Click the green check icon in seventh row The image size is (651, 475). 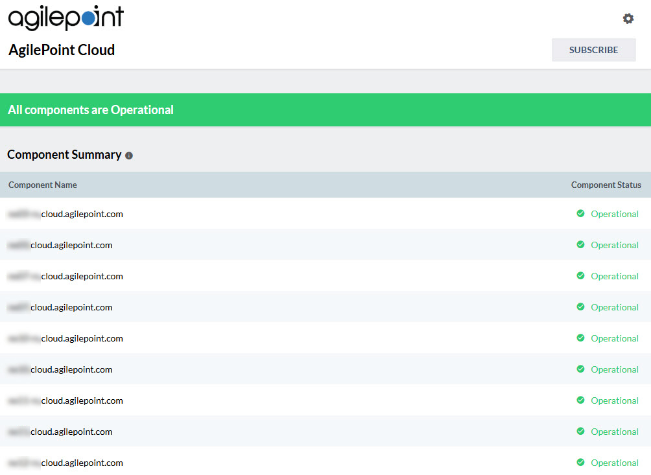pyautogui.click(x=580, y=400)
